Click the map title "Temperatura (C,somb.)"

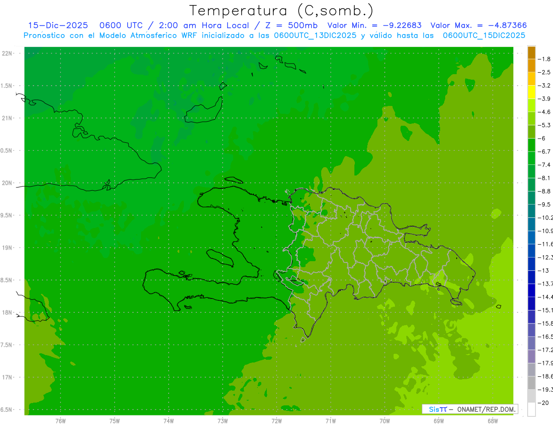pos(282,11)
